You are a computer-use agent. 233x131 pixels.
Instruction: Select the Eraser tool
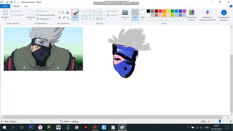(59, 18)
